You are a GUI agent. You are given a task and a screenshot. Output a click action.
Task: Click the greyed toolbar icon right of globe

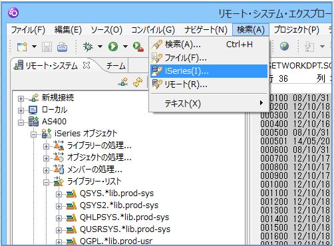click(x=309, y=47)
